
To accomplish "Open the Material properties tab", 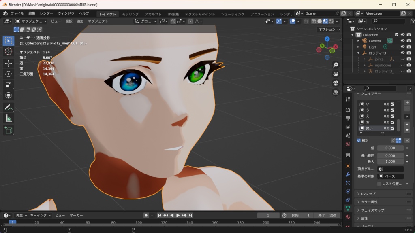I will tap(348, 217).
